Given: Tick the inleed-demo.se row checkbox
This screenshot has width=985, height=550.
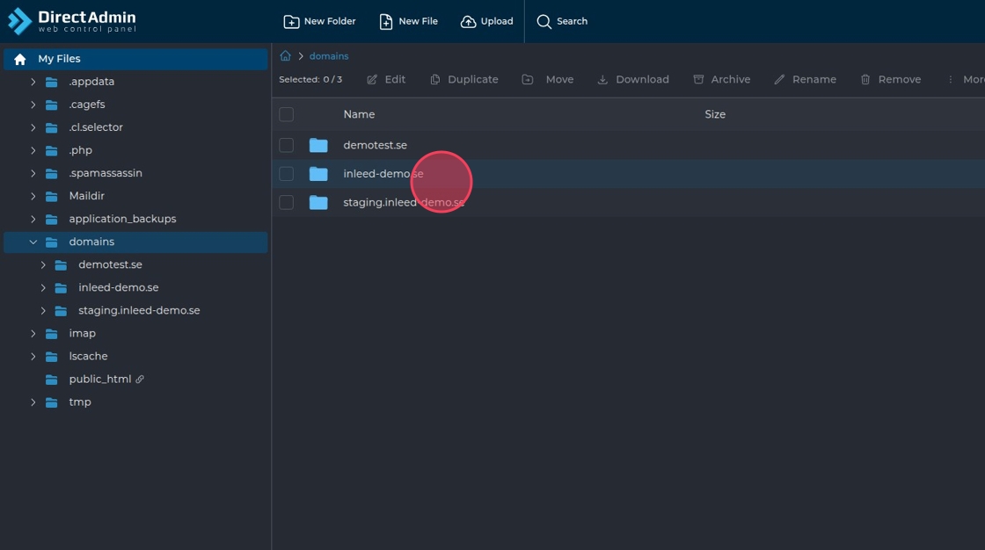Looking at the screenshot, I should click(x=286, y=174).
